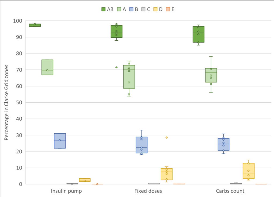Select the Fixed doses axis label

pos(148,191)
